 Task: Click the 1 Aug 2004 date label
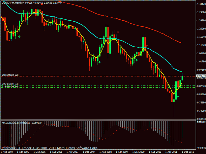[x=7, y=152]
